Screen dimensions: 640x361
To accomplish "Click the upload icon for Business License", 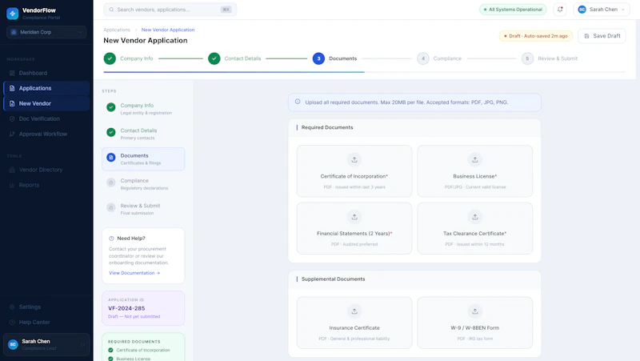I will [x=474, y=159].
